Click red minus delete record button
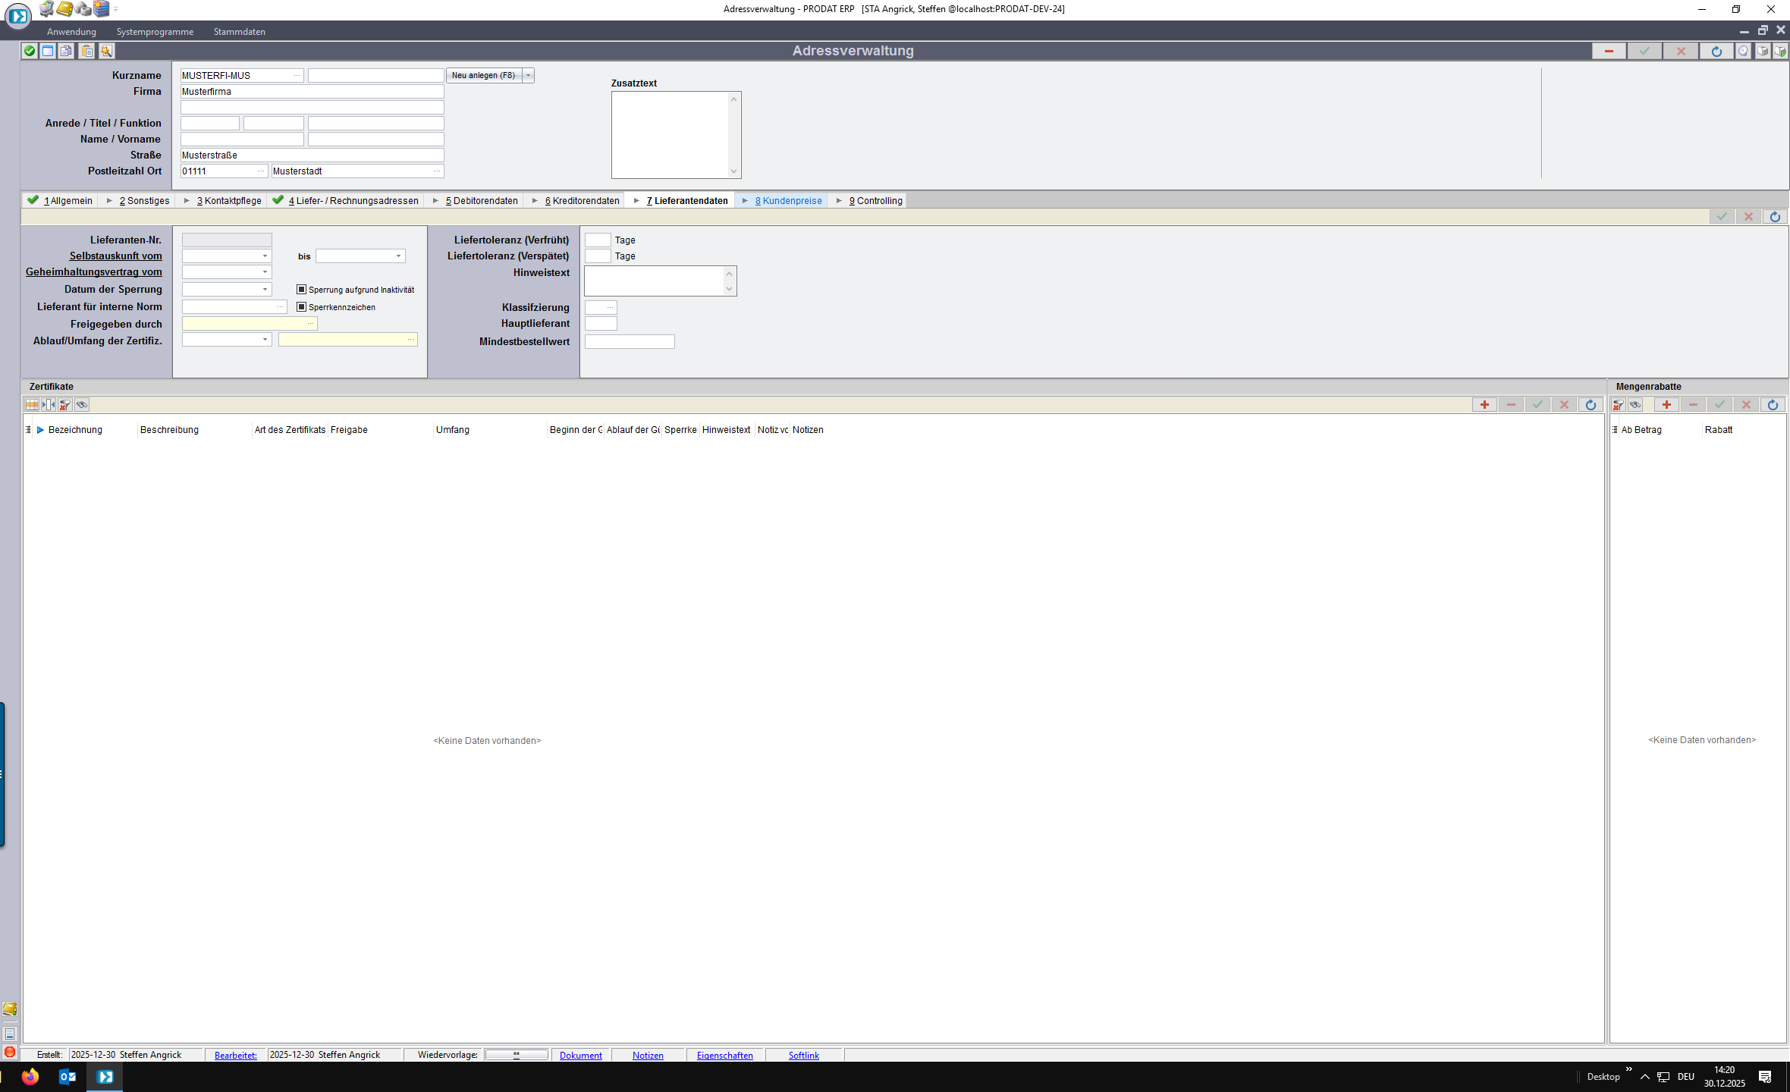The height and width of the screenshot is (1092, 1790). click(x=1608, y=51)
